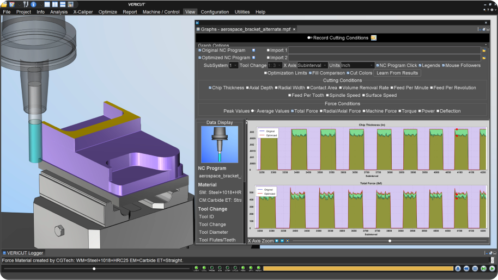Open the Optimize menu

(x=107, y=11)
